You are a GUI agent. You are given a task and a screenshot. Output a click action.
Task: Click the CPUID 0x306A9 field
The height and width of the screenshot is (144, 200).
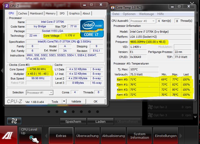138,57
